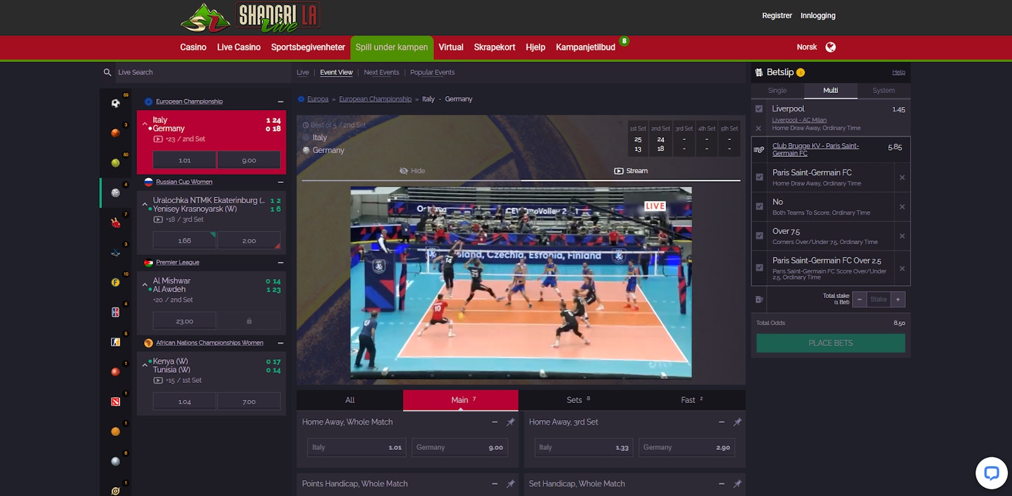This screenshot has width=1012, height=496.
Task: Collapse Points Handicap, Whole Match market
Action: tap(495, 484)
